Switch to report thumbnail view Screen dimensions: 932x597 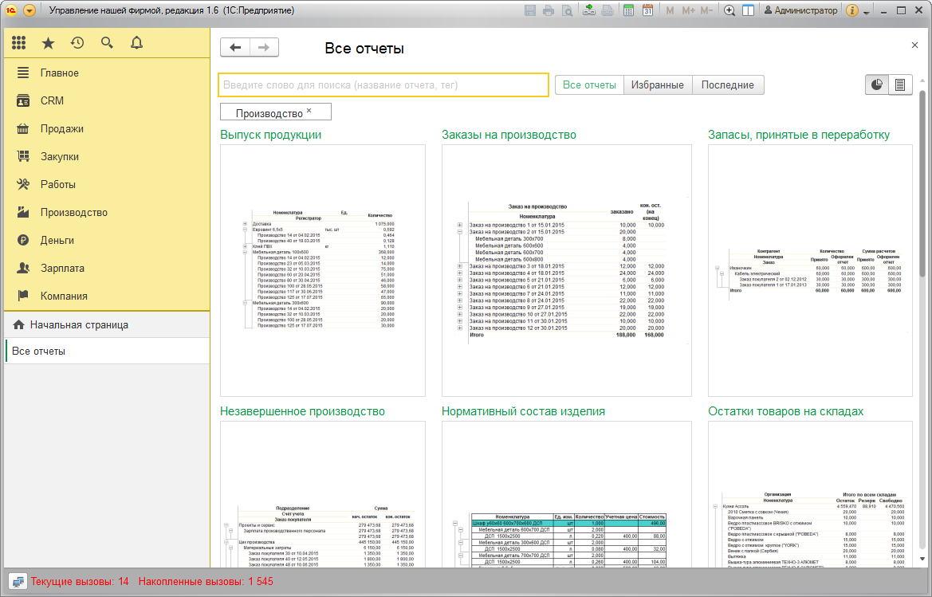(877, 85)
